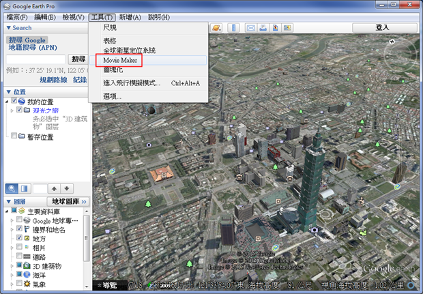Image resolution: width=423 pixels, height=294 pixels.
Task: Click the folder icon of 觀光之旅
Action: 27,110
